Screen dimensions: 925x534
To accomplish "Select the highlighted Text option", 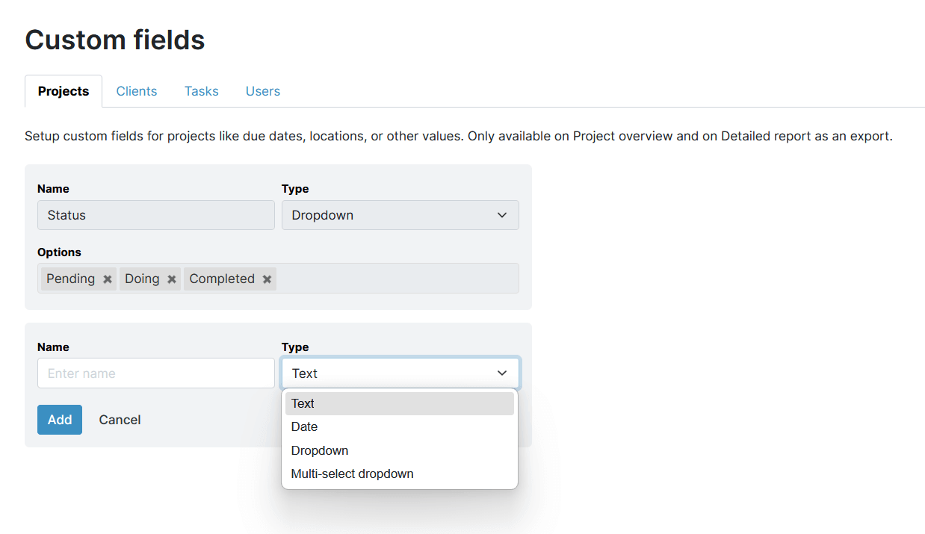I will (302, 403).
